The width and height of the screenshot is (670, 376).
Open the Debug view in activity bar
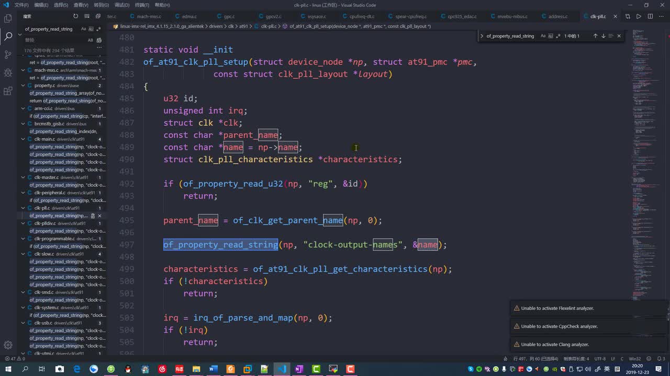tap(8, 73)
